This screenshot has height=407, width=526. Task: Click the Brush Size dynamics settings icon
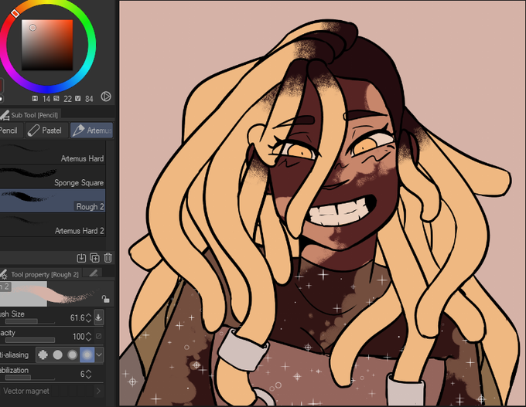pos(99,317)
